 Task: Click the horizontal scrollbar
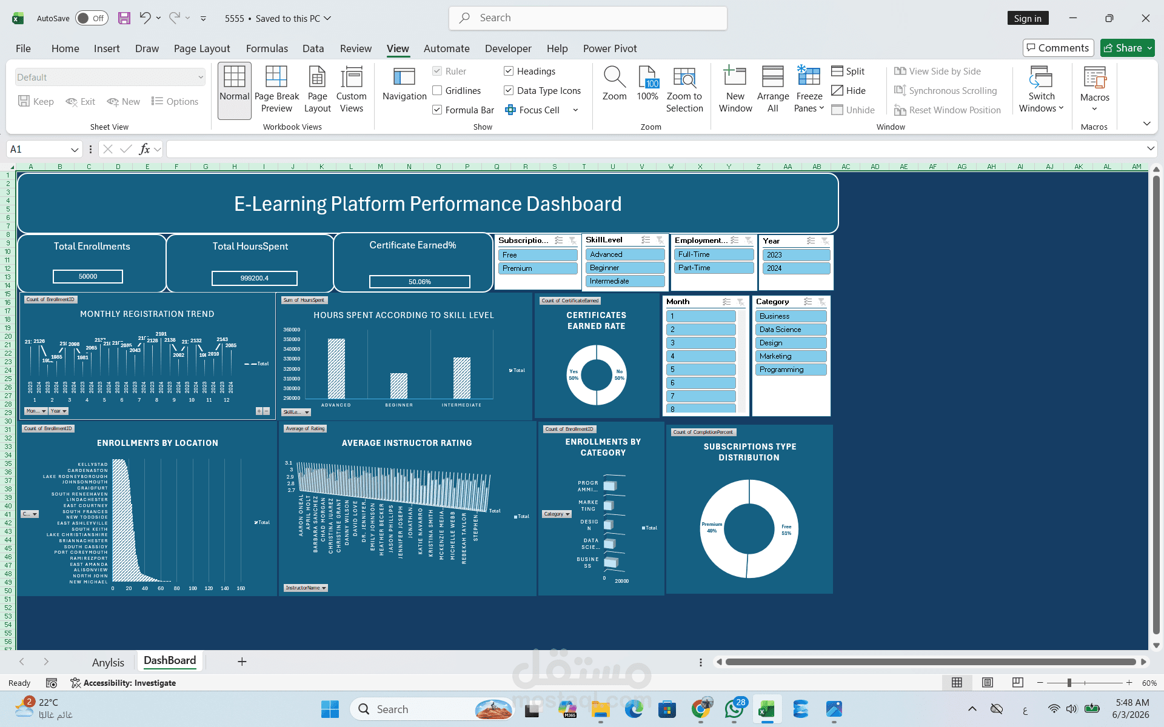point(931,662)
